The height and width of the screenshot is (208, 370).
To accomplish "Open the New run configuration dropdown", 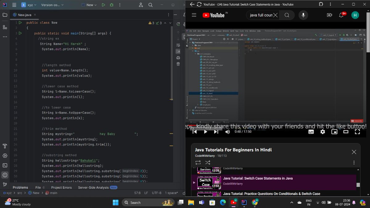I will coord(89,5).
